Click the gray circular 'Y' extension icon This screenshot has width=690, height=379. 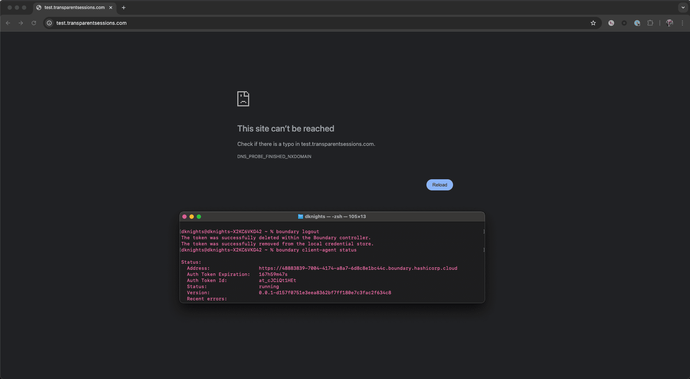point(611,23)
